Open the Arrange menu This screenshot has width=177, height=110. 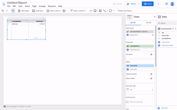(42, 6)
